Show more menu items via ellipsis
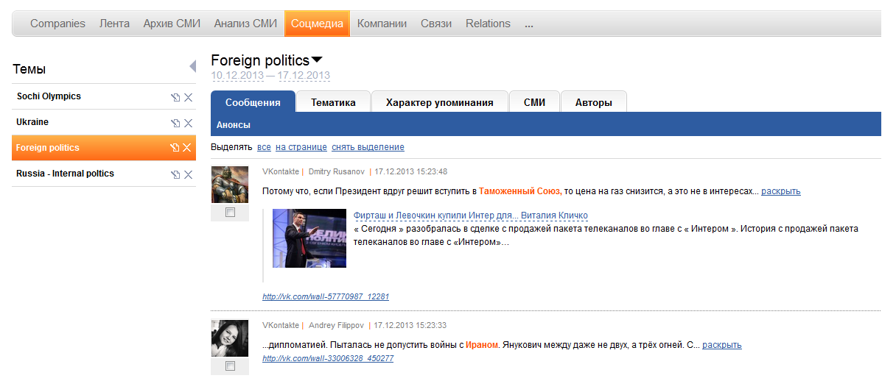The width and height of the screenshot is (882, 381). click(529, 25)
